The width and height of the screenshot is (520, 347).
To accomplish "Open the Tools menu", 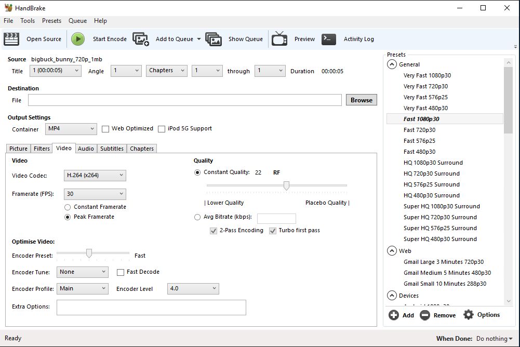I will [28, 21].
